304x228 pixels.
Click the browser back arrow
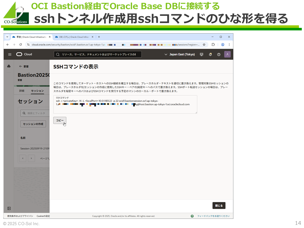(x=8, y=45)
